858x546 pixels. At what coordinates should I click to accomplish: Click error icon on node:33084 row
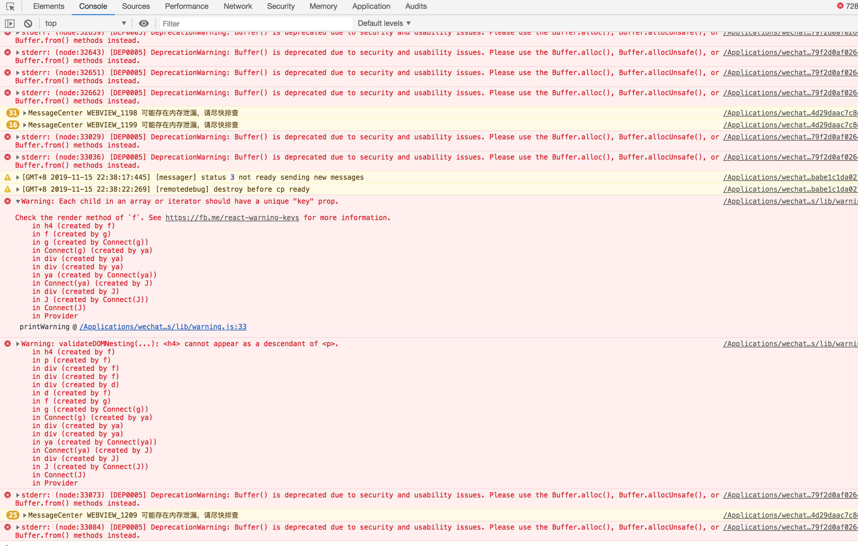(8, 527)
